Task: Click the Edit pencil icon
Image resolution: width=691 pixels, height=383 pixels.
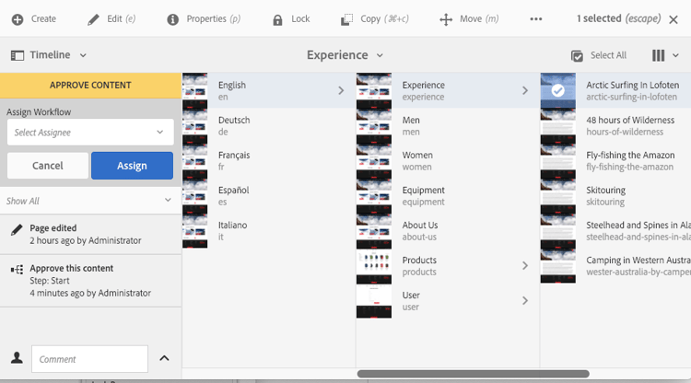Action: (x=93, y=19)
